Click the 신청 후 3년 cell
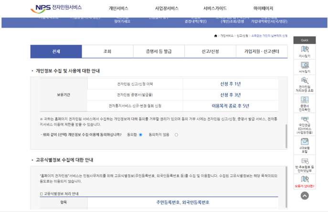This screenshot has height=212, width=328. pos(231,95)
